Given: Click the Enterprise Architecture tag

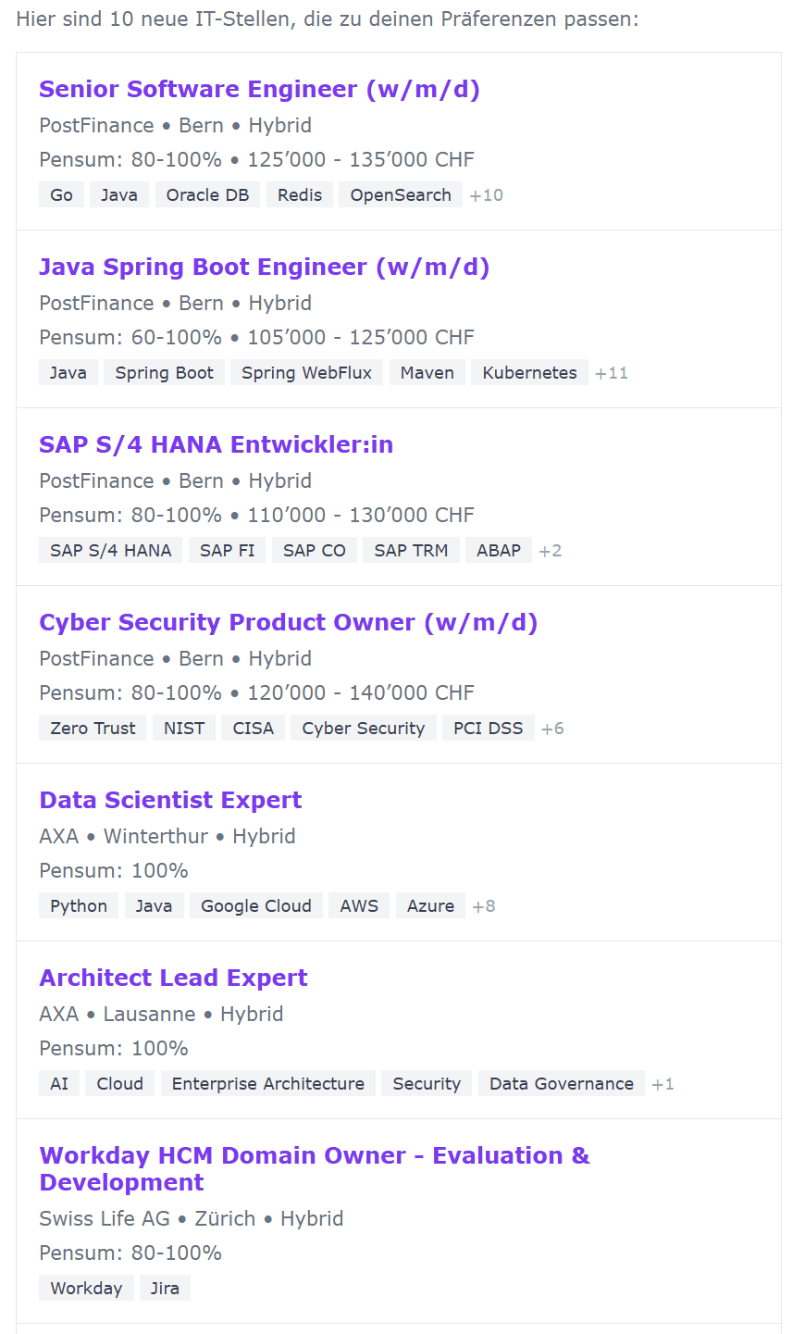Looking at the screenshot, I should (x=267, y=1083).
